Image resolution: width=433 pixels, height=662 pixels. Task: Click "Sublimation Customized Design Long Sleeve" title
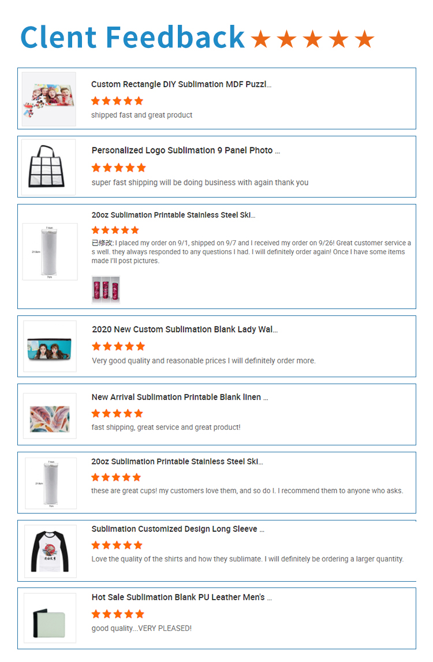(x=178, y=529)
